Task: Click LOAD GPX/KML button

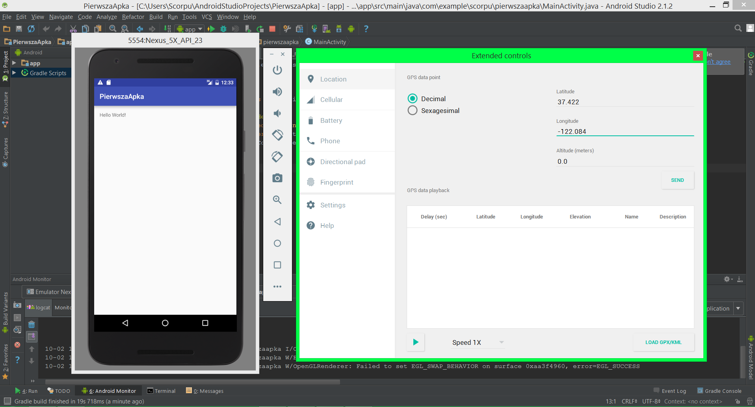Action: click(663, 342)
